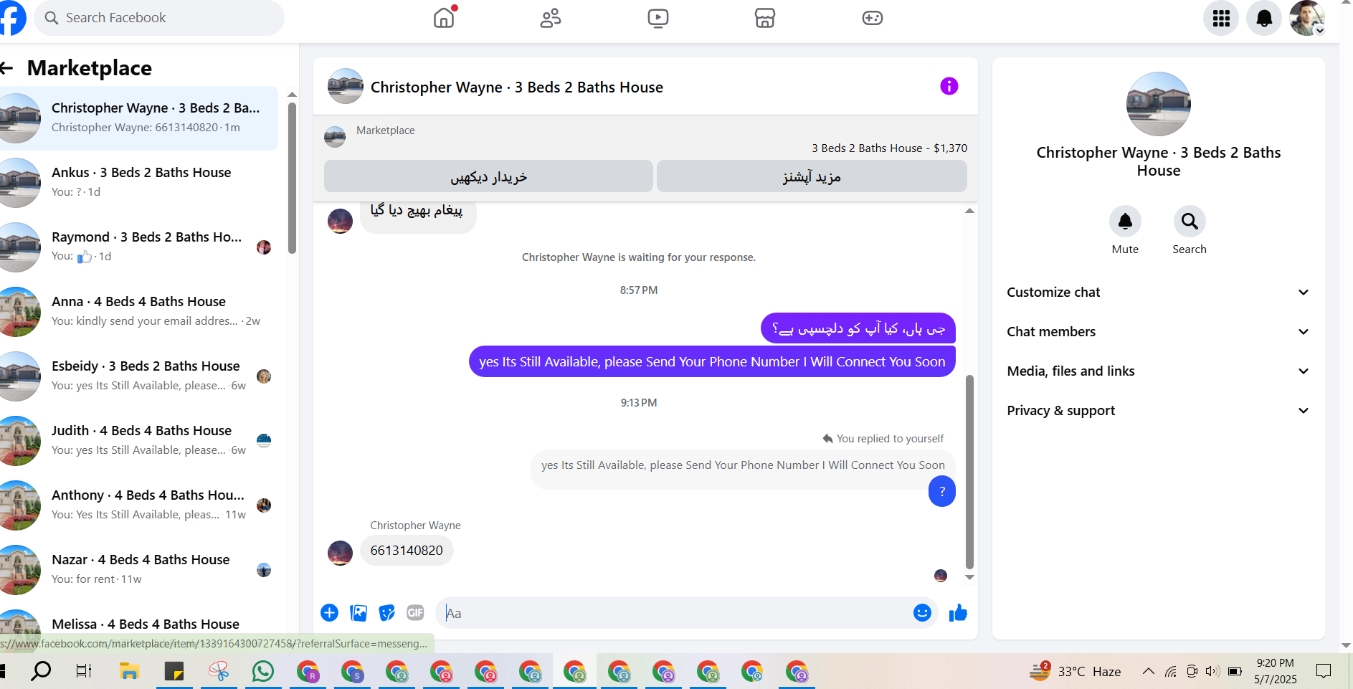
Task: Click the message input field
Action: pyautogui.click(x=674, y=613)
